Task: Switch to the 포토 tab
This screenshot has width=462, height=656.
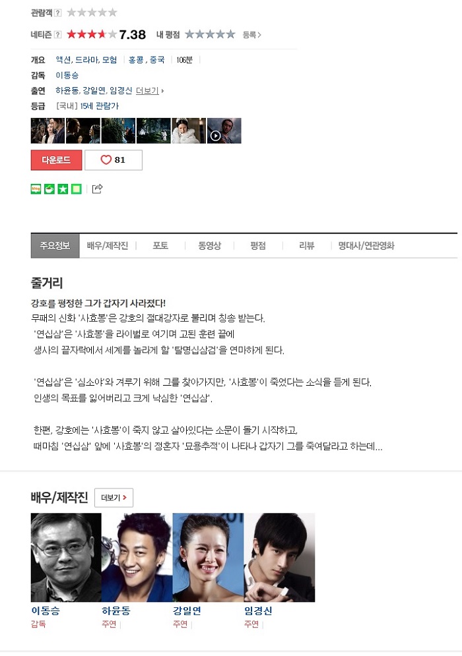Action: click(160, 245)
